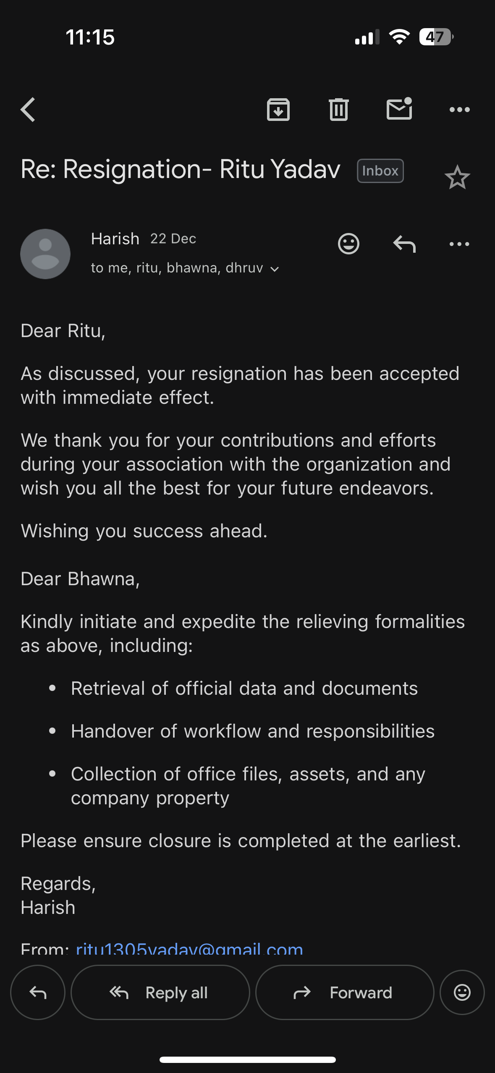The width and height of the screenshot is (495, 1073).
Task: Tap the Inbox label tag
Action: click(380, 171)
